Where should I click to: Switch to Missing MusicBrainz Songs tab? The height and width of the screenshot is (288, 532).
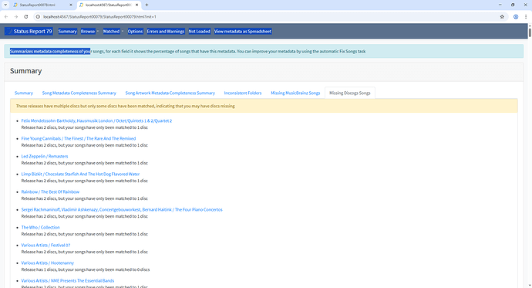295,93
